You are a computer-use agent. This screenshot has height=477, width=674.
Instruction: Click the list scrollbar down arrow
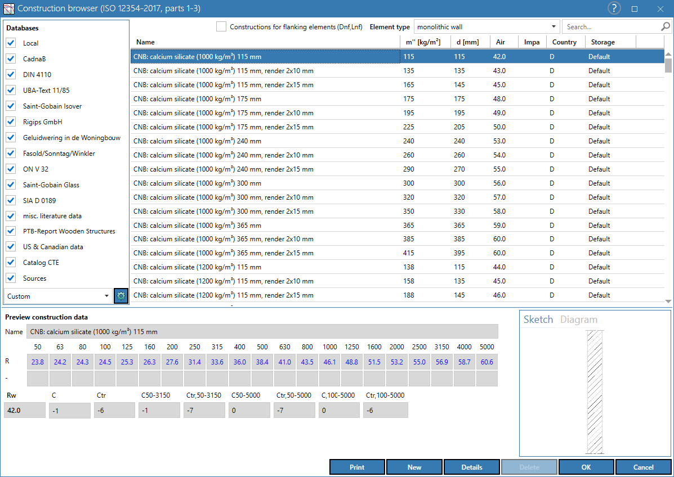click(668, 301)
